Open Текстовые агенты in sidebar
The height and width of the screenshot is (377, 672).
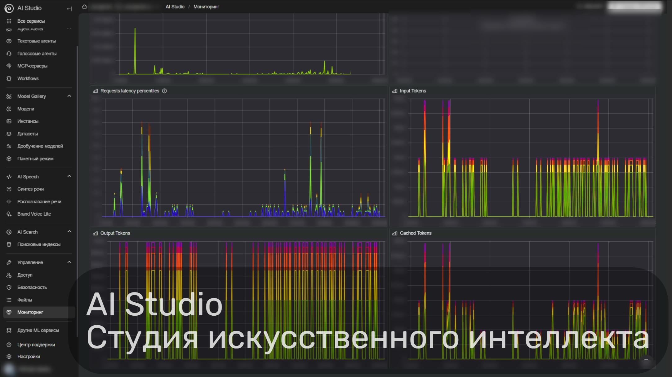click(x=37, y=41)
